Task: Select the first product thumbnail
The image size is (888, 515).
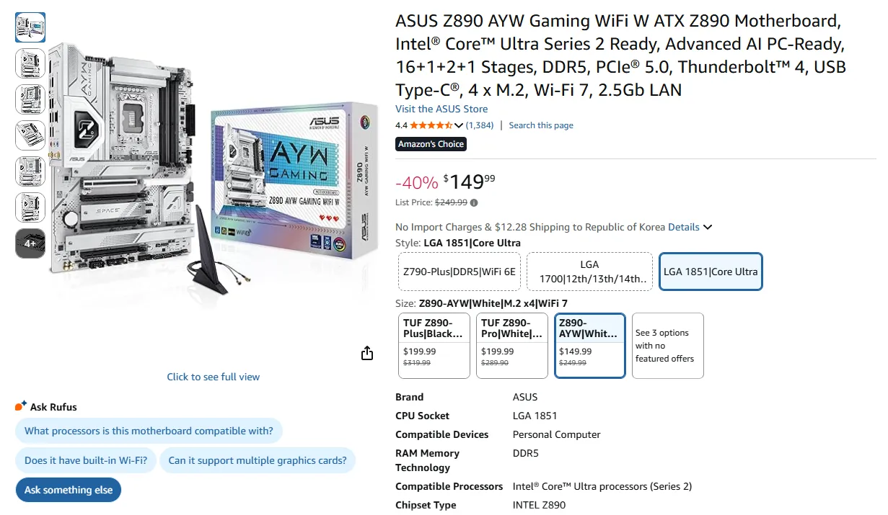Action: coord(30,27)
